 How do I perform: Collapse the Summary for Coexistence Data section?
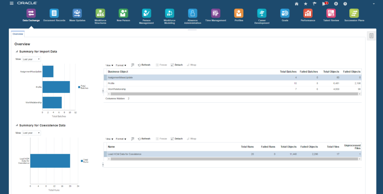click(16, 125)
